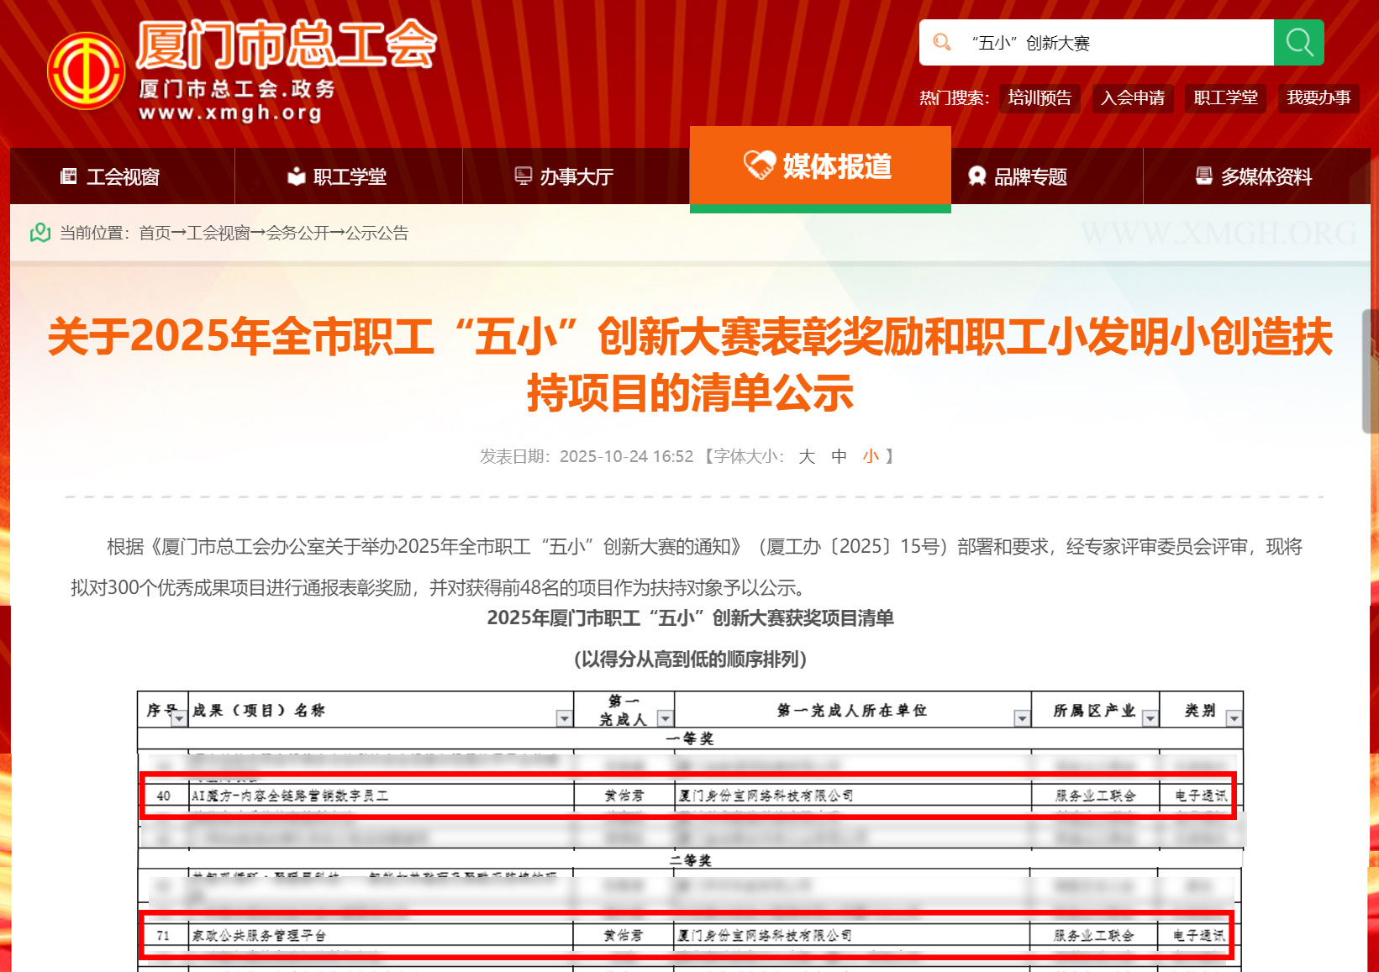Click the 职工学堂 book icon

pos(296,176)
